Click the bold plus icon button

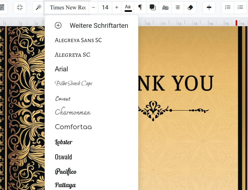click(209, 7)
